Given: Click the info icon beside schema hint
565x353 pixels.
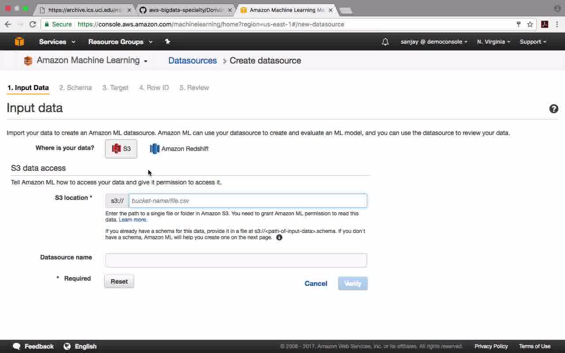Looking at the screenshot, I should tap(279, 237).
